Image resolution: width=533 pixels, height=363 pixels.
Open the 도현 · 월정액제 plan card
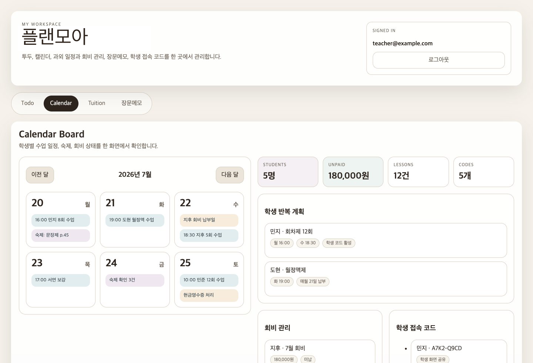pyautogui.click(x=386, y=279)
